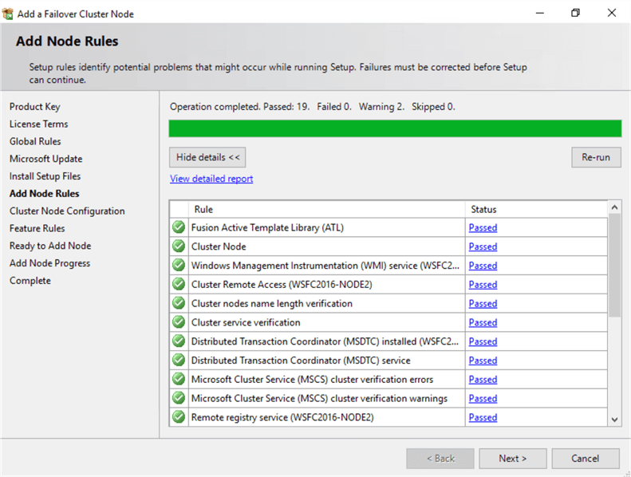Image resolution: width=631 pixels, height=477 pixels.
Task: Restore down the setup window
Action: point(575,14)
